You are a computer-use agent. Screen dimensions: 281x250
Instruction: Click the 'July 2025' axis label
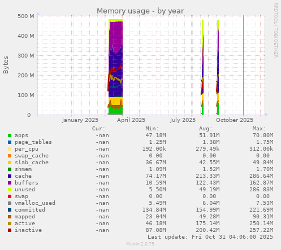(183, 120)
